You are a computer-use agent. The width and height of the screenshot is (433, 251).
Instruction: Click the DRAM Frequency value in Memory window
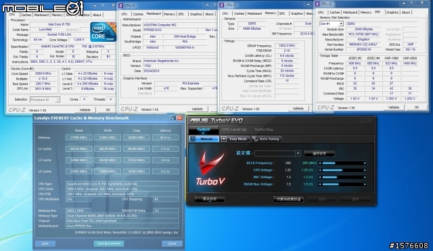(x=287, y=45)
